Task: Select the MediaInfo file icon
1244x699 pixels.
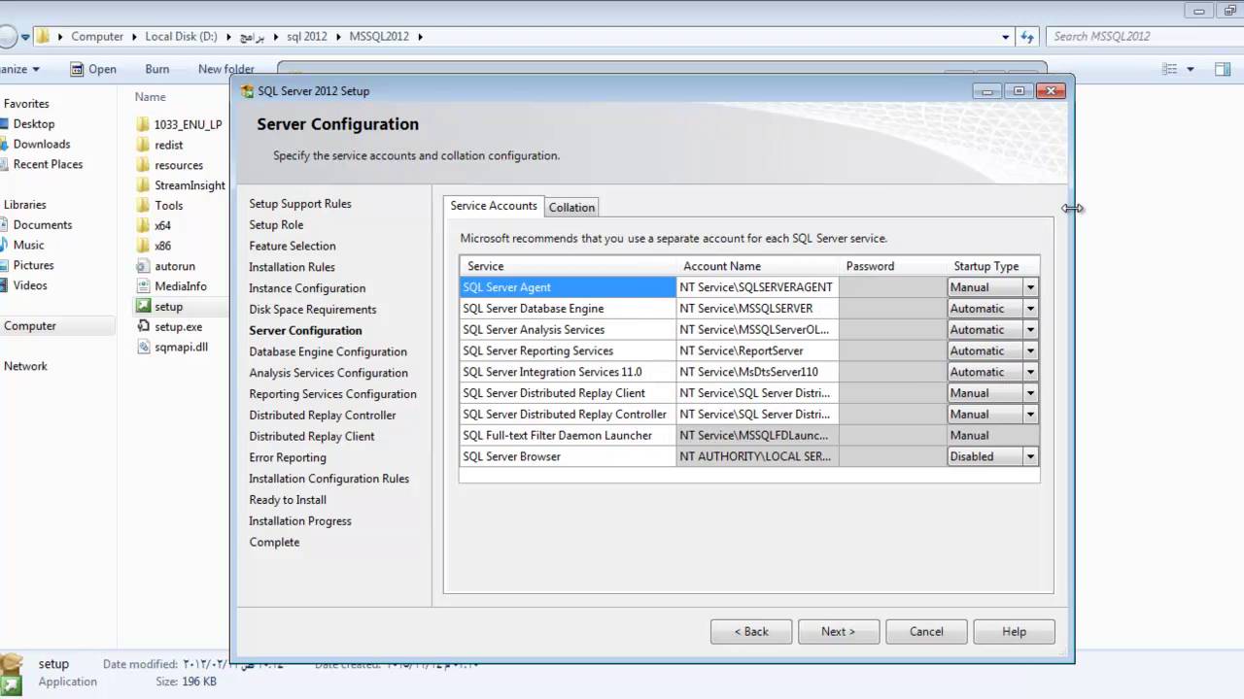Action: pyautogui.click(x=143, y=286)
